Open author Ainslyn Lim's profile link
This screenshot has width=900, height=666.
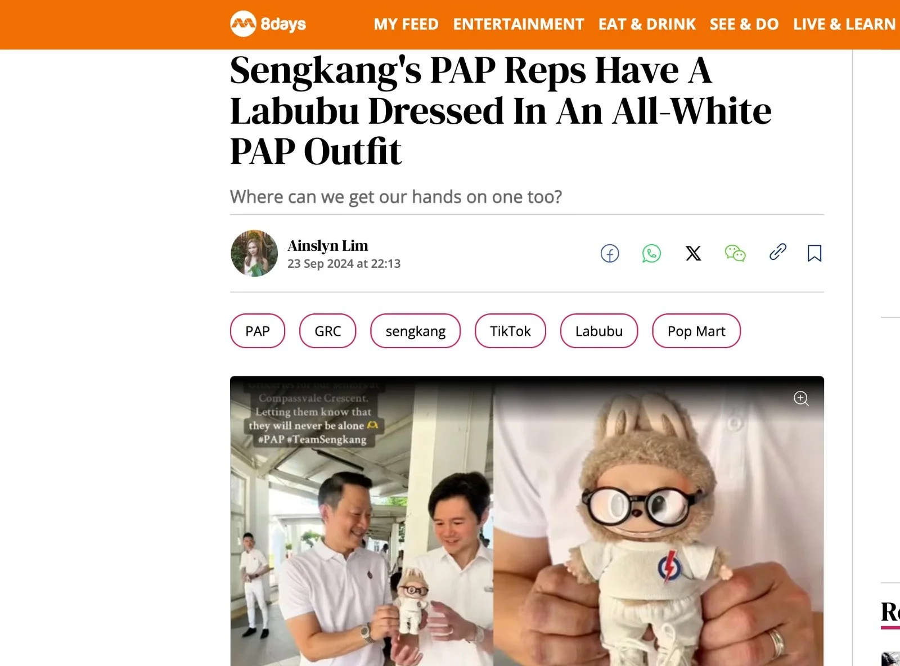click(x=328, y=246)
